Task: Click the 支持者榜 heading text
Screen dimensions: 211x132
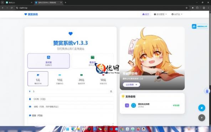Action: (130, 97)
